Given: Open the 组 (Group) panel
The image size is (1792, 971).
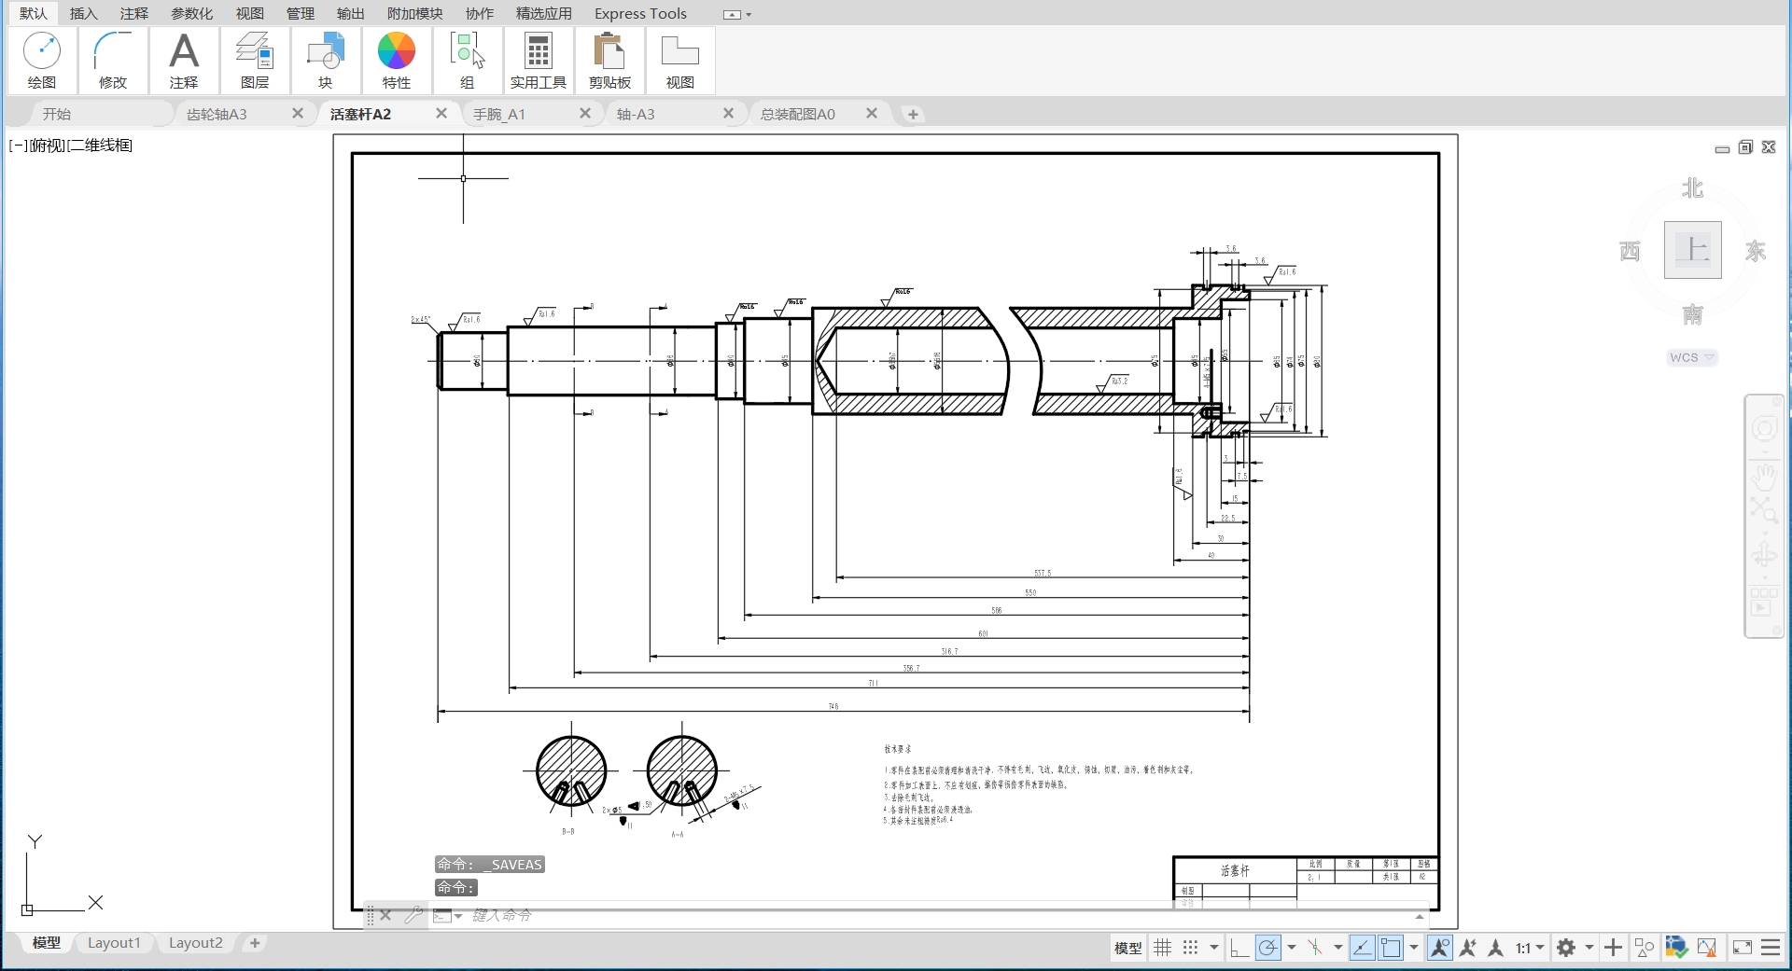Looking at the screenshot, I should 468,61.
